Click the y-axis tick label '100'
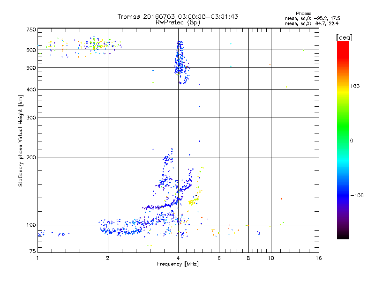Screen dimensions: 375x281 click(x=31, y=225)
